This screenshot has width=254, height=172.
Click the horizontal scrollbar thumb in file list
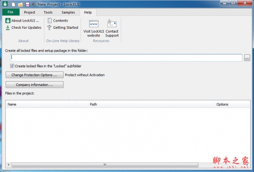105,165
